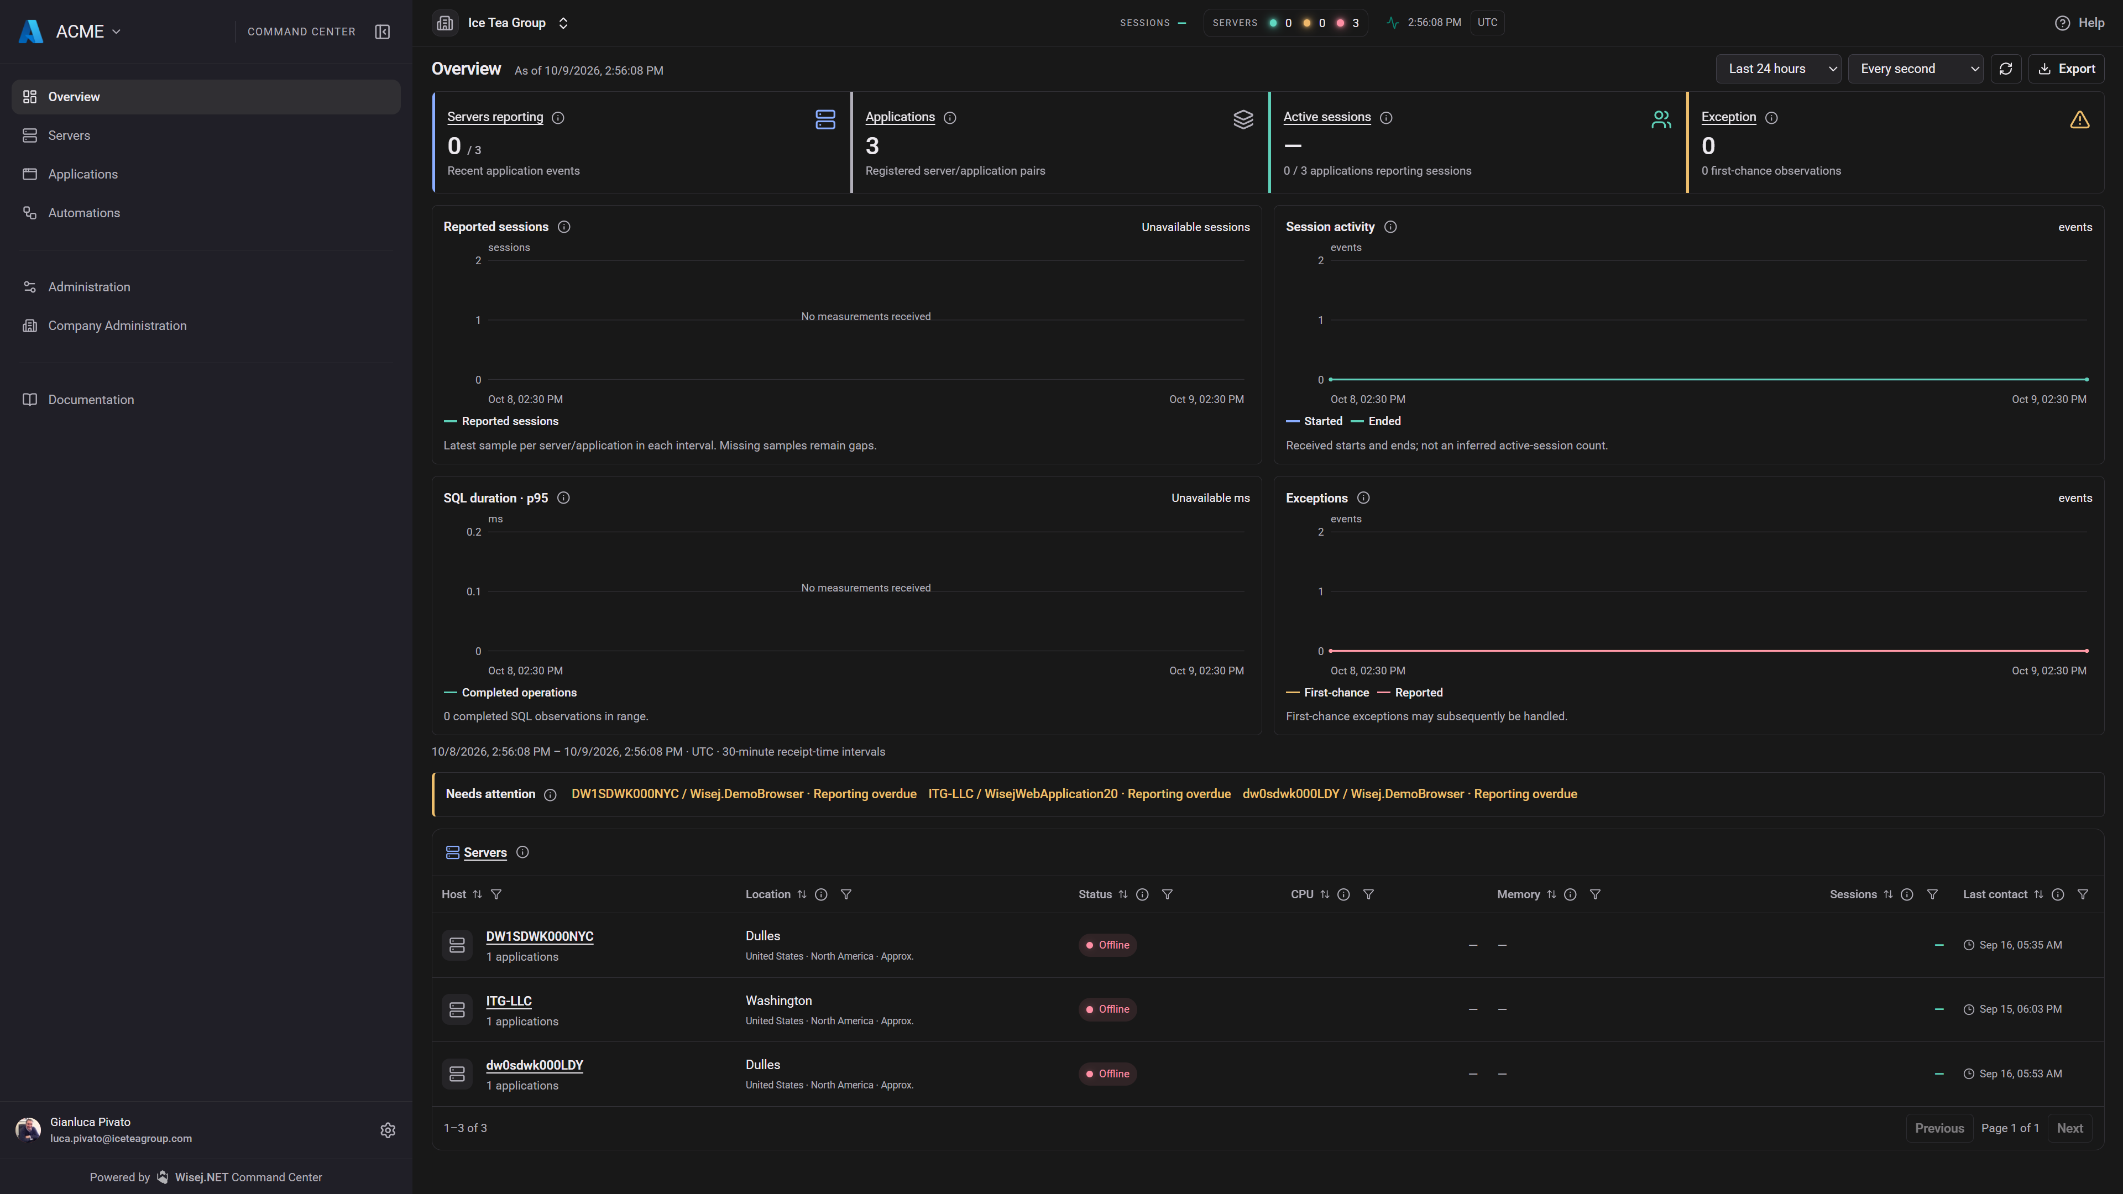Image resolution: width=2123 pixels, height=1194 pixels.
Task: Sort by CPU column arrows
Action: (1325, 894)
